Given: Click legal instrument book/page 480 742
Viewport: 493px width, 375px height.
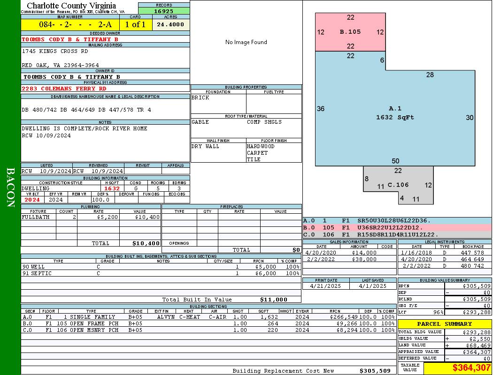Looking at the screenshot, I should (x=472, y=266).
